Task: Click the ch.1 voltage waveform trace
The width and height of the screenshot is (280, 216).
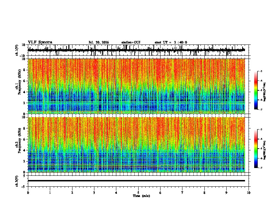Action: pos(136,50)
